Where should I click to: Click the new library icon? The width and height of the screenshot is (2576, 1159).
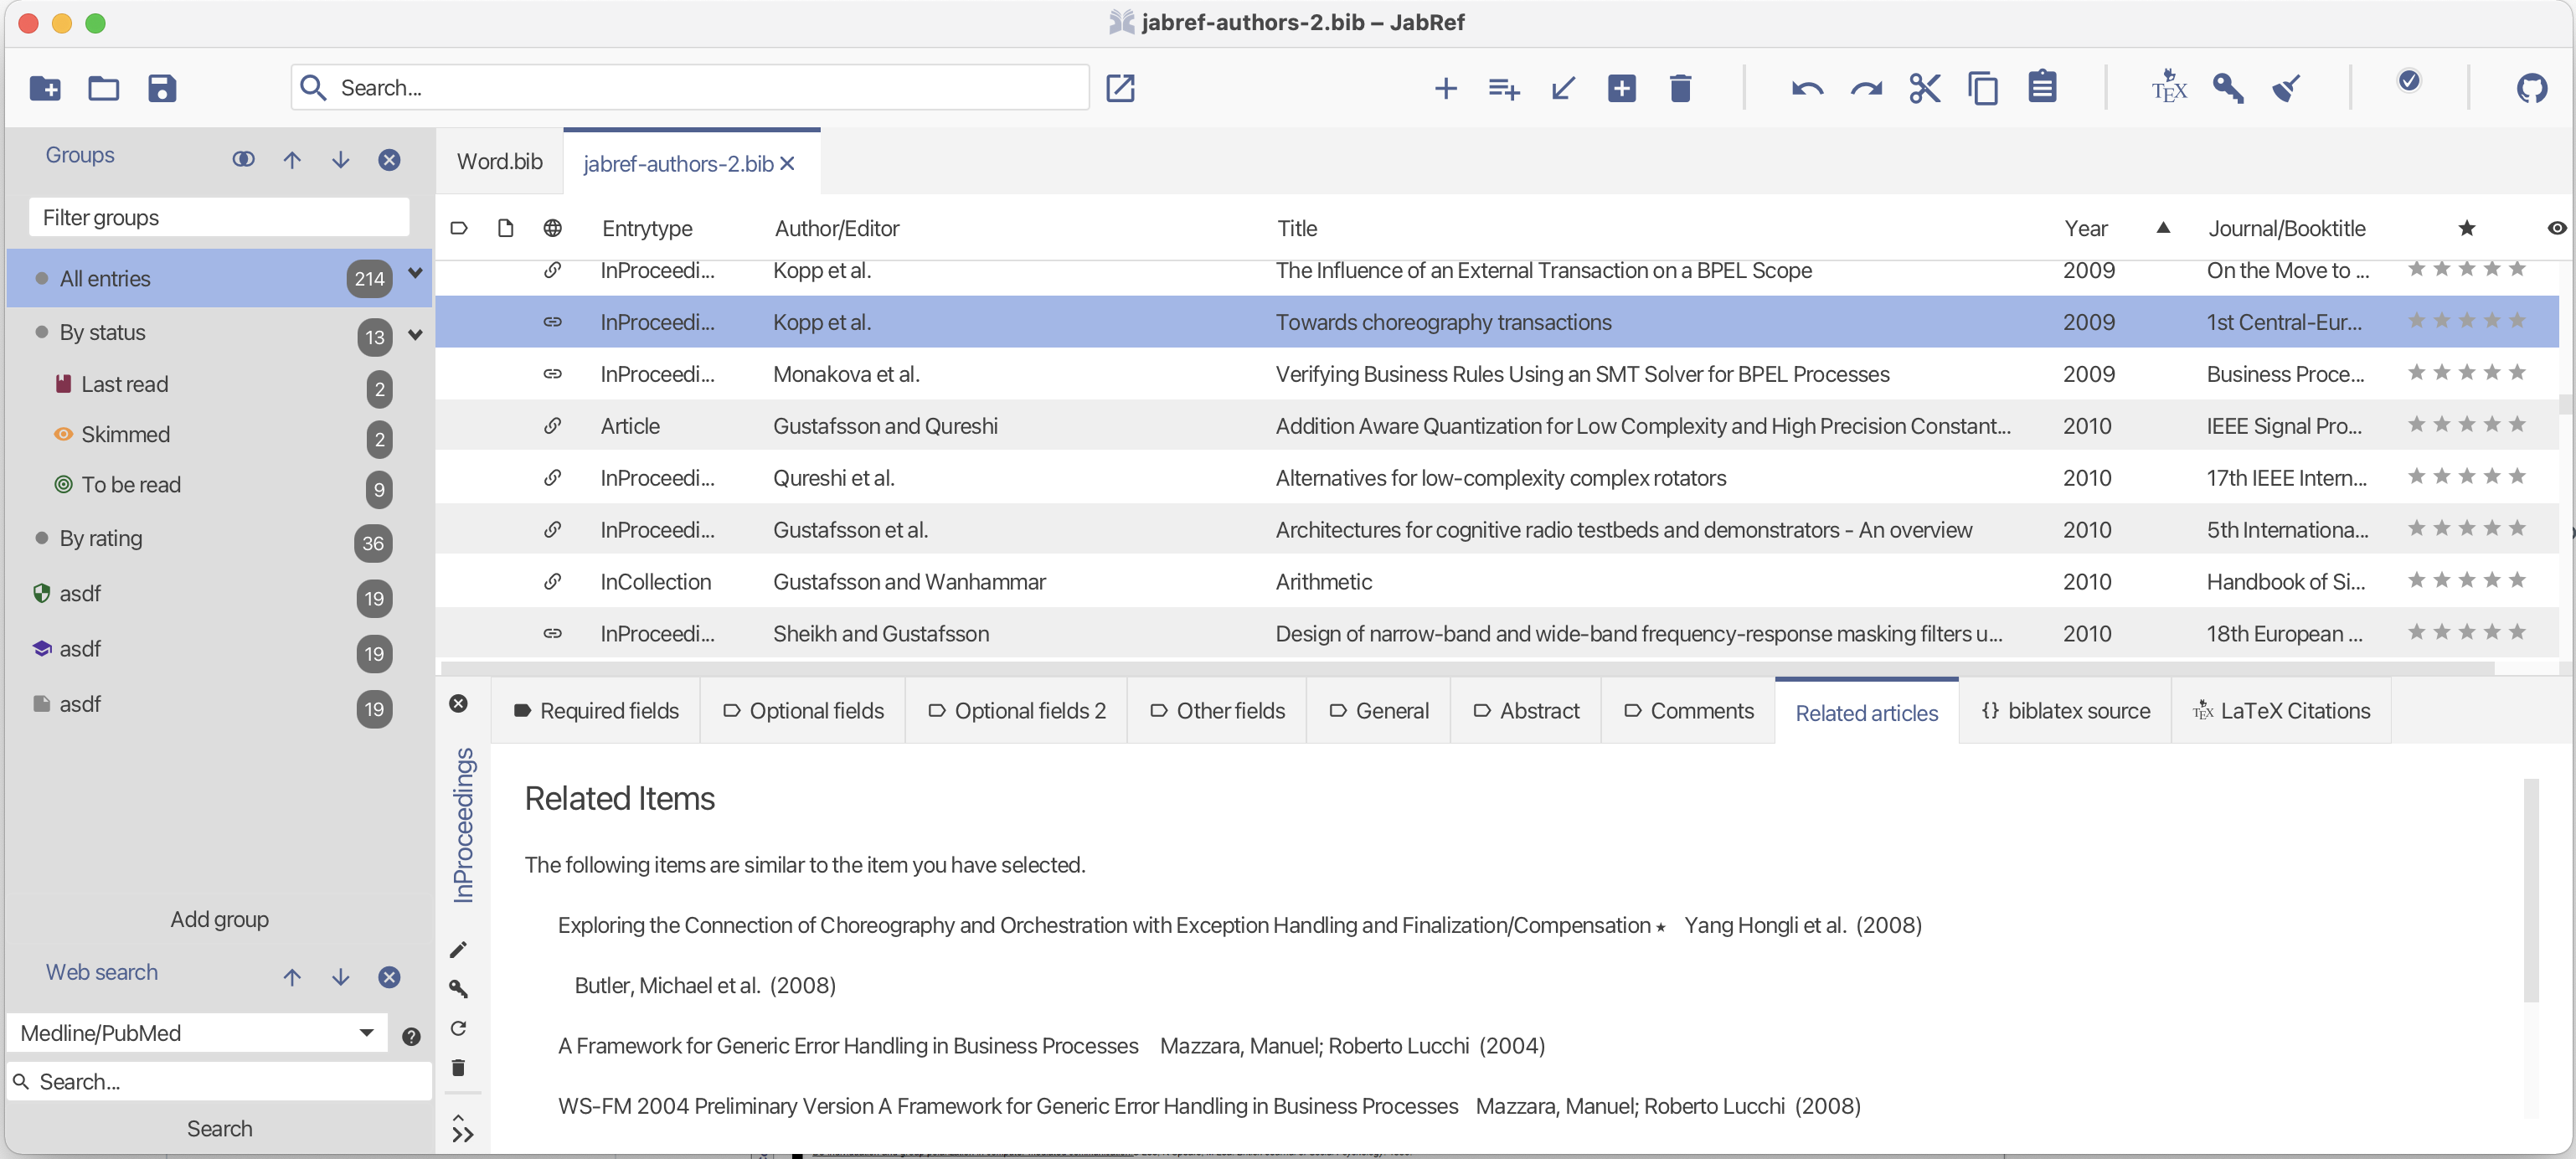45,88
